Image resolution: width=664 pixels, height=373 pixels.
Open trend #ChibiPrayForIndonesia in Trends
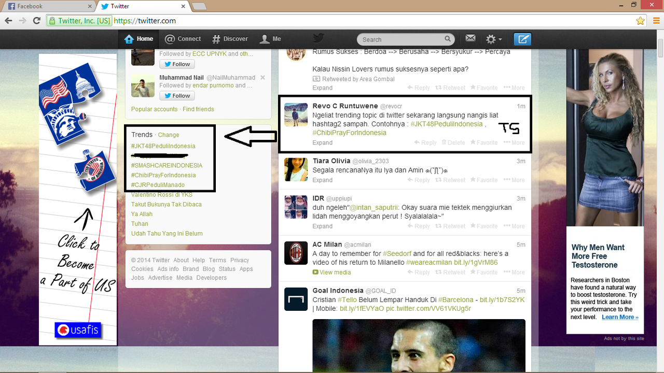163,176
